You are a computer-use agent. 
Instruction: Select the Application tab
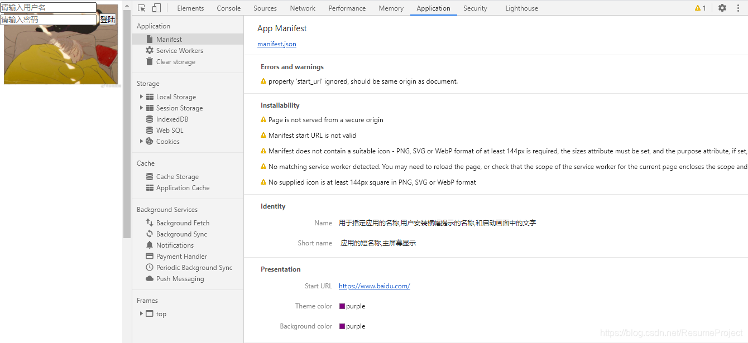coord(433,8)
